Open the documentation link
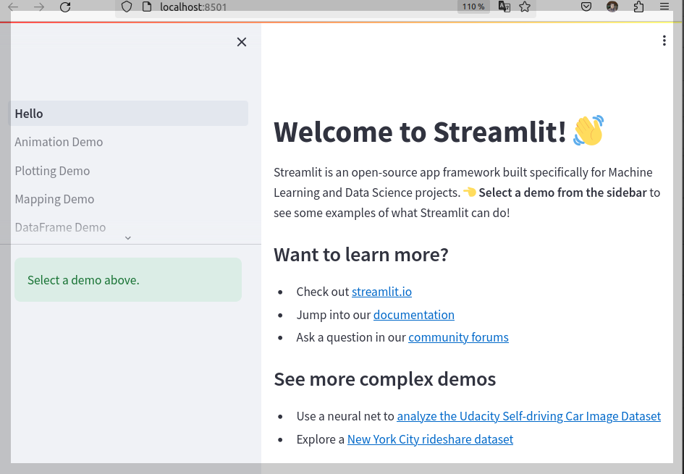Viewport: 684px width, 474px height. click(x=413, y=315)
